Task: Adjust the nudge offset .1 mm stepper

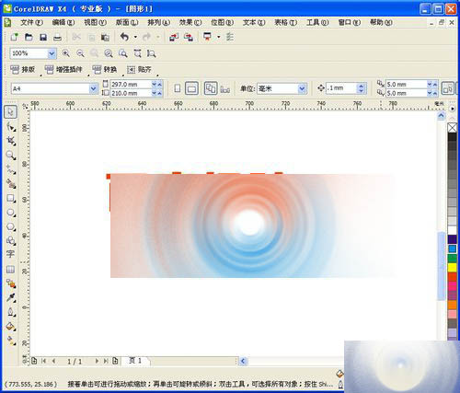Action: 362,88
